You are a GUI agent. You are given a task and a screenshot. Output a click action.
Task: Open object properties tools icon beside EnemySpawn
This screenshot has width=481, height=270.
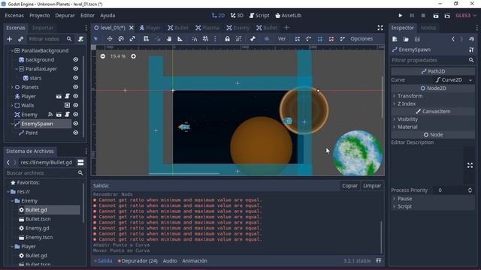471,49
